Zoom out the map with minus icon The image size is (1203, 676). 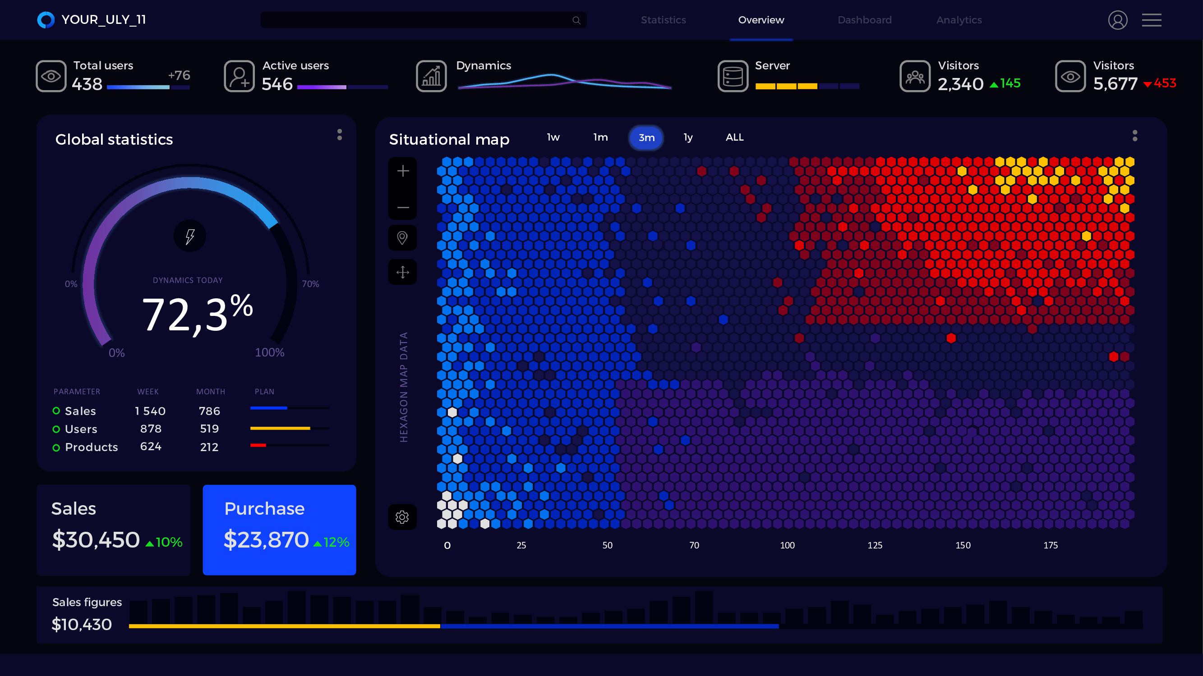pos(402,208)
